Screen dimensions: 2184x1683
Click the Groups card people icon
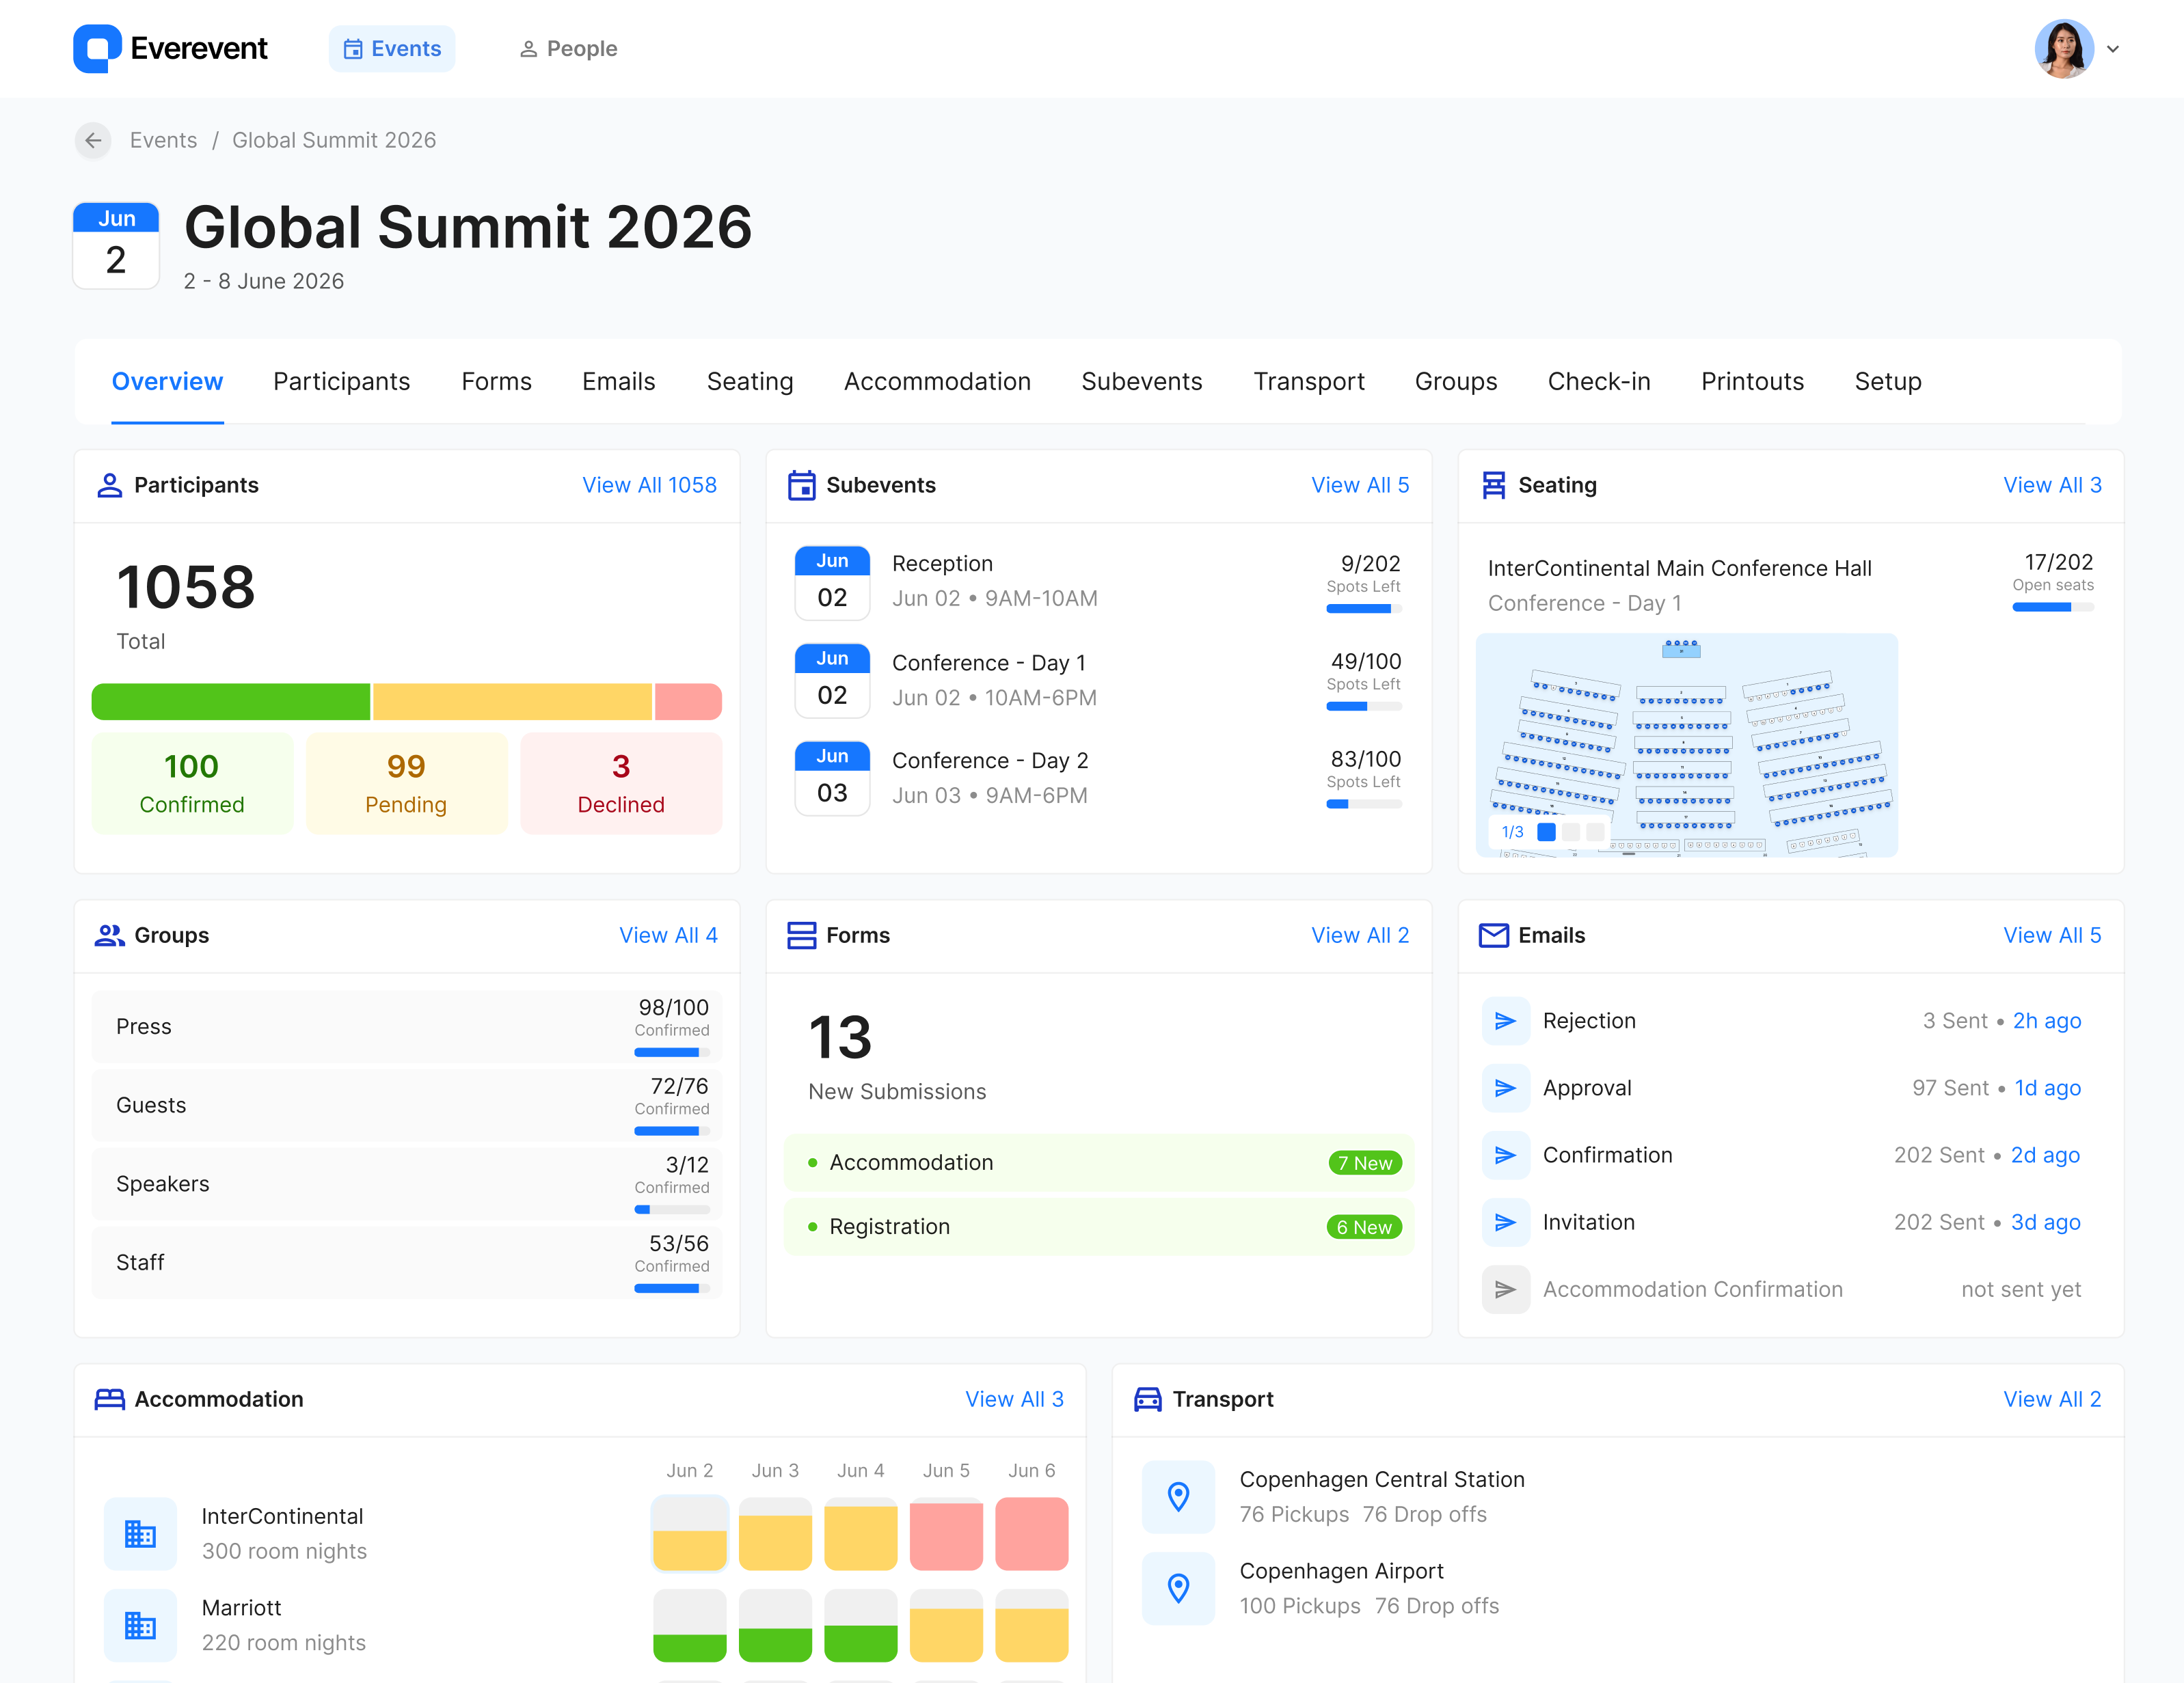click(109, 935)
